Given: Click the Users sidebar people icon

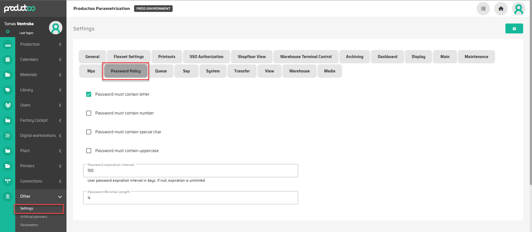Looking at the screenshot, I should pos(8,105).
